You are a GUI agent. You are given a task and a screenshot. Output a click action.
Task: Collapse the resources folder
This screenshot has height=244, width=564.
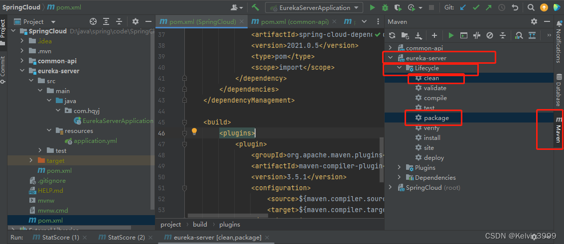(x=49, y=131)
